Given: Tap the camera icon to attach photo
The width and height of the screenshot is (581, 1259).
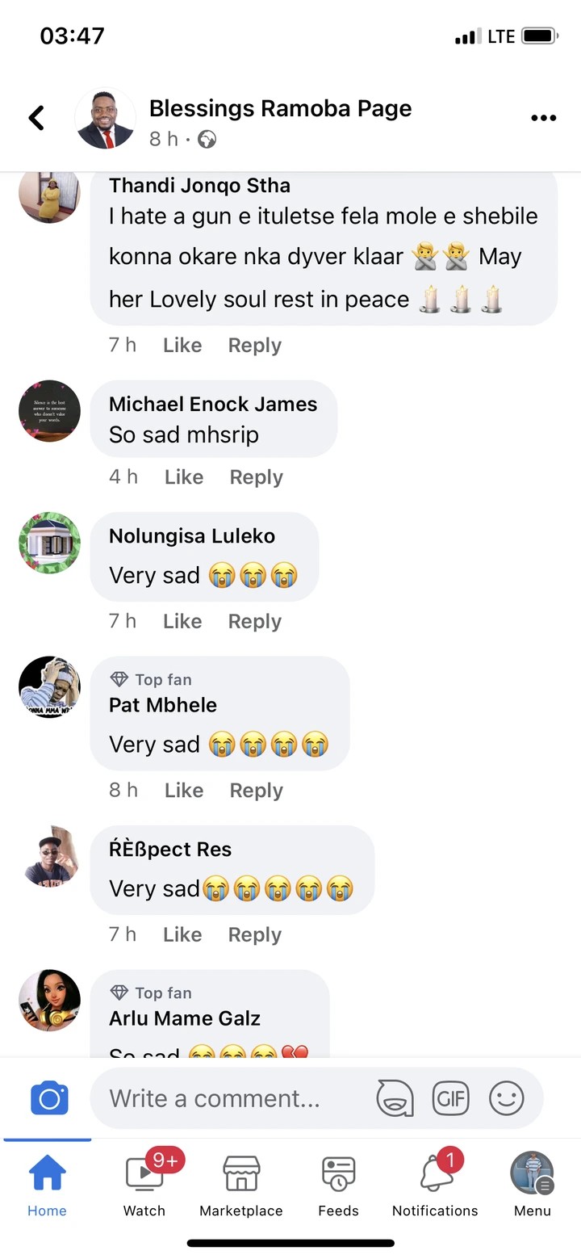Looking at the screenshot, I should [49, 1098].
